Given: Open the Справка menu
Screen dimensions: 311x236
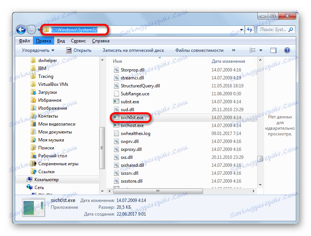Looking at the screenshot, I should coord(100,41).
